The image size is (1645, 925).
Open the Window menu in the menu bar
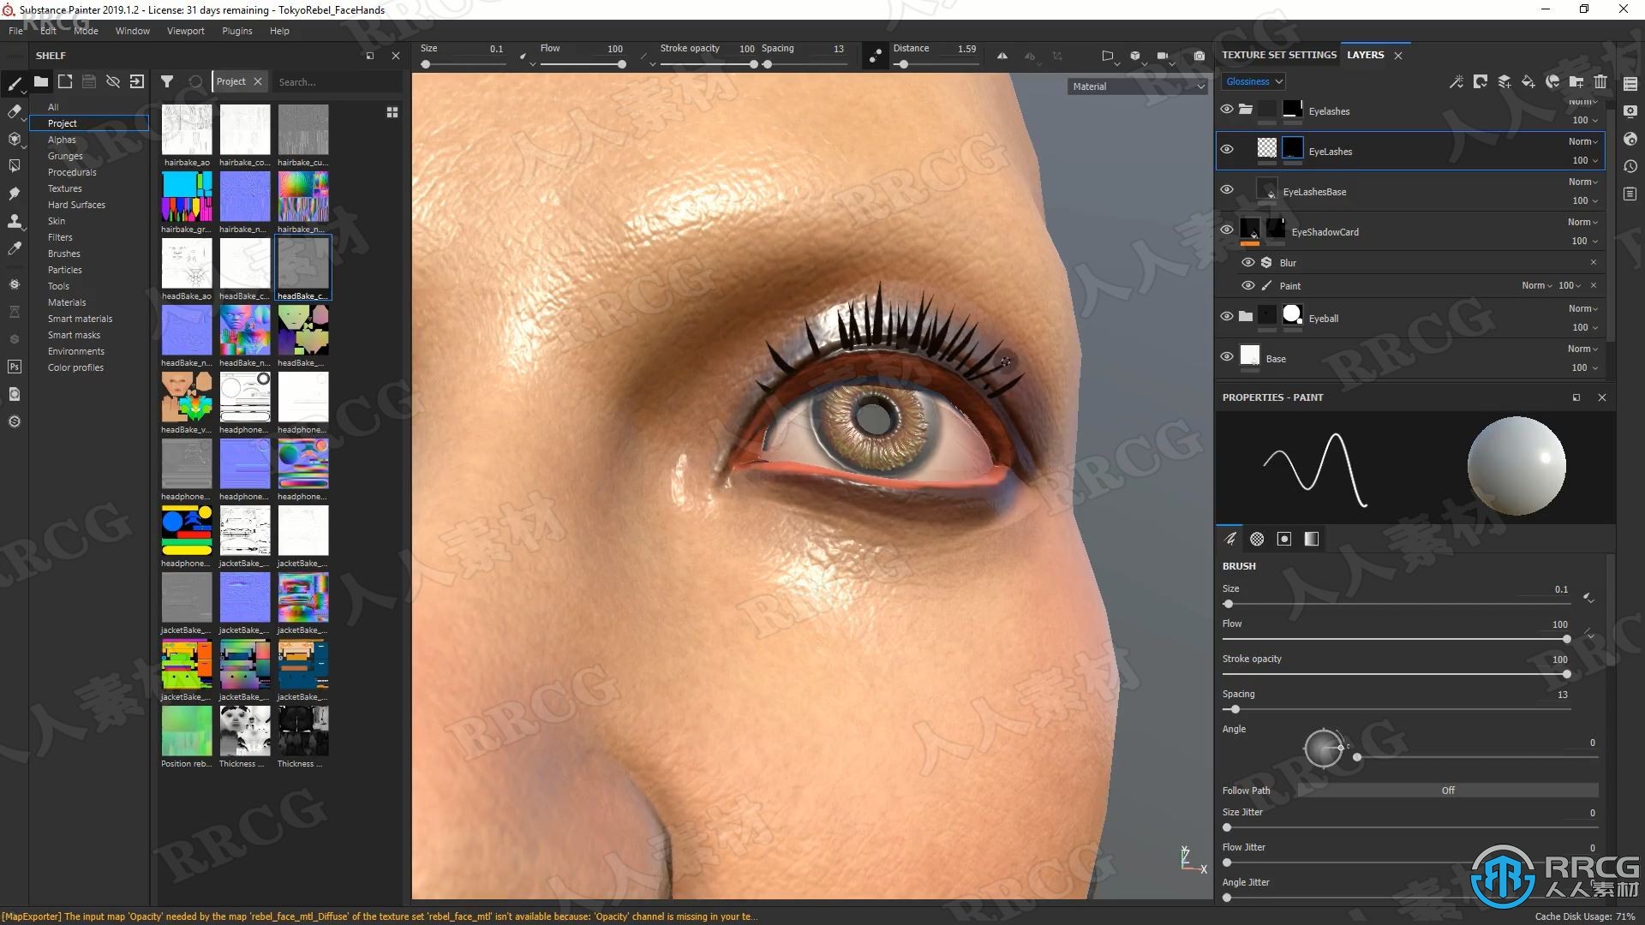click(132, 31)
